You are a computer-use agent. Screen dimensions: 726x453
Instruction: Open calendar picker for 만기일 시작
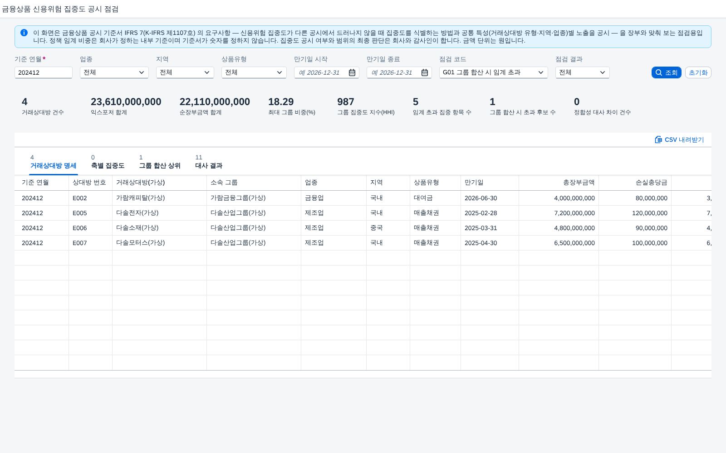pos(352,72)
